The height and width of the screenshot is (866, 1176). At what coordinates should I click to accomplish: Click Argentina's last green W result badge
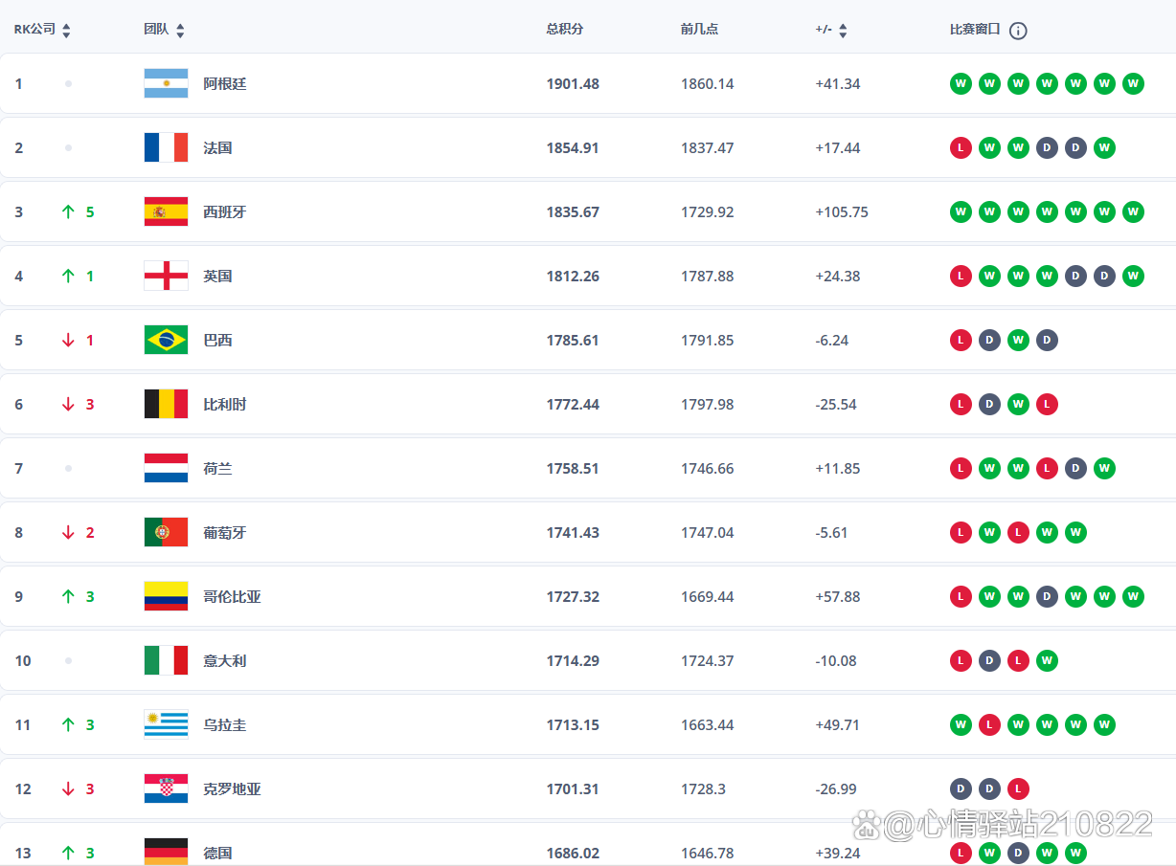point(1133,83)
